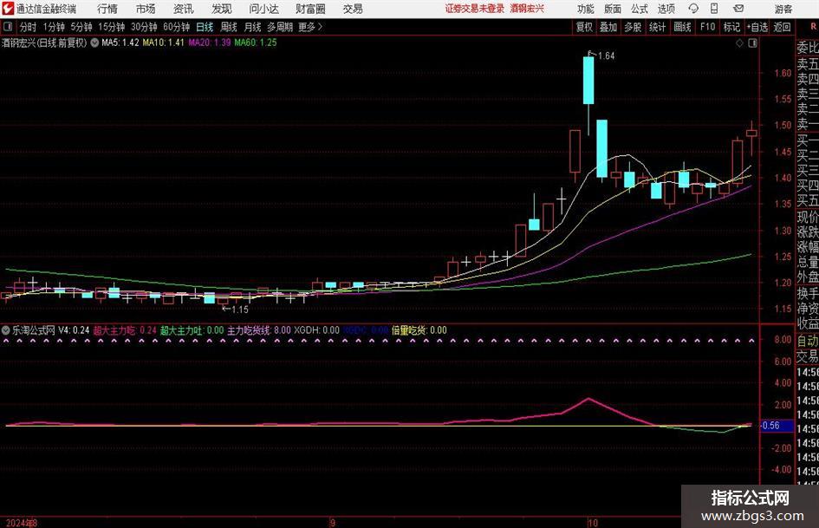This screenshot has width=819, height=528.
Task: Click the 标记 mark toolbar button
Action: (731, 27)
